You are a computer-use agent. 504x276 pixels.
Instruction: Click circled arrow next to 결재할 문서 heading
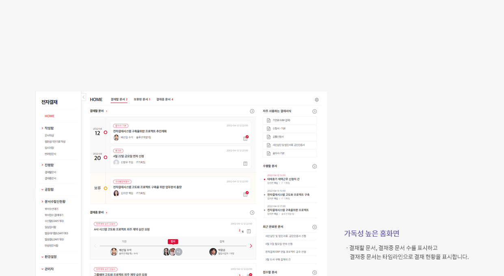click(x=252, y=111)
